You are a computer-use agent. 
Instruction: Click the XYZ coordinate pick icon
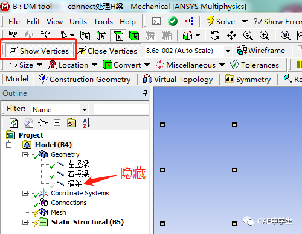tap(45, 34)
